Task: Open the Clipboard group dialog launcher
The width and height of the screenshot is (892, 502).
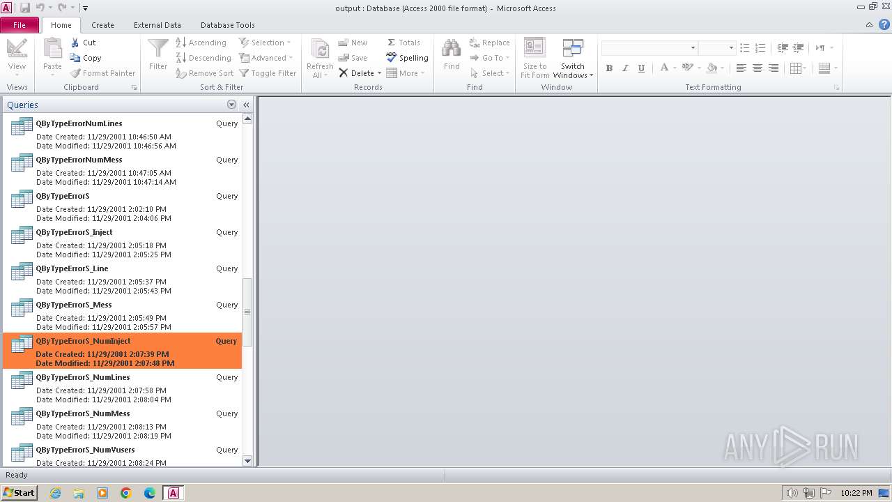Action: 134,88
